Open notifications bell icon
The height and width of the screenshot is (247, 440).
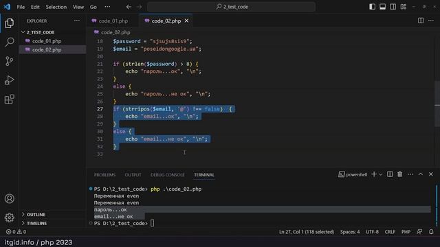click(x=431, y=232)
